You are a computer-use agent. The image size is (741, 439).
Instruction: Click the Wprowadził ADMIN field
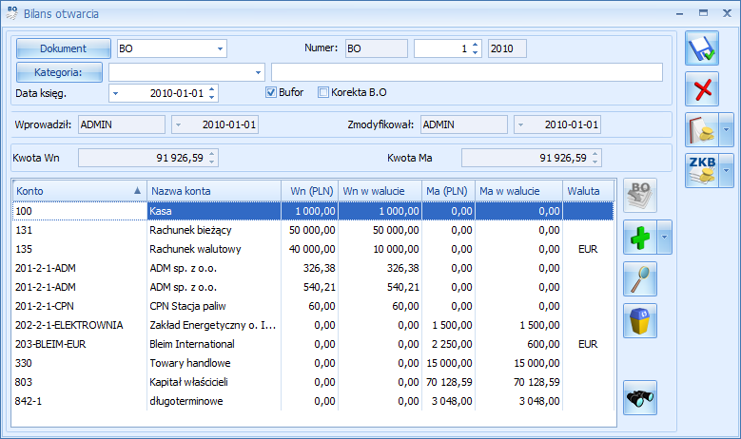(x=122, y=125)
